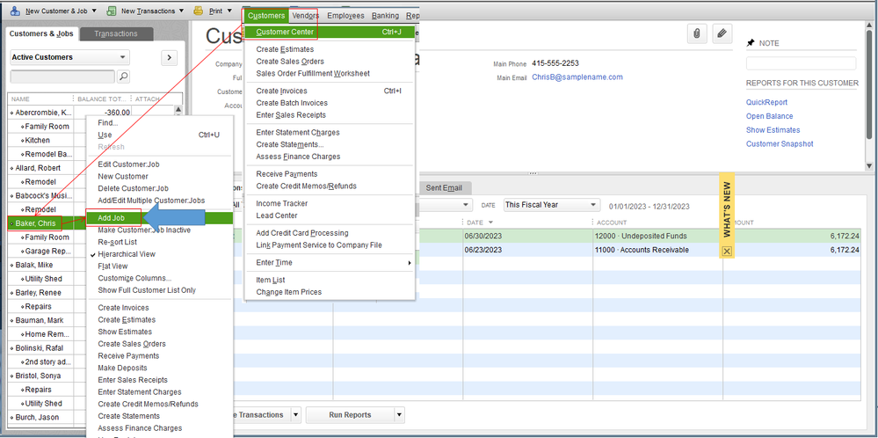Toggle the Hierarchical View option
Image resolution: width=878 pixels, height=438 pixels.
(x=126, y=254)
